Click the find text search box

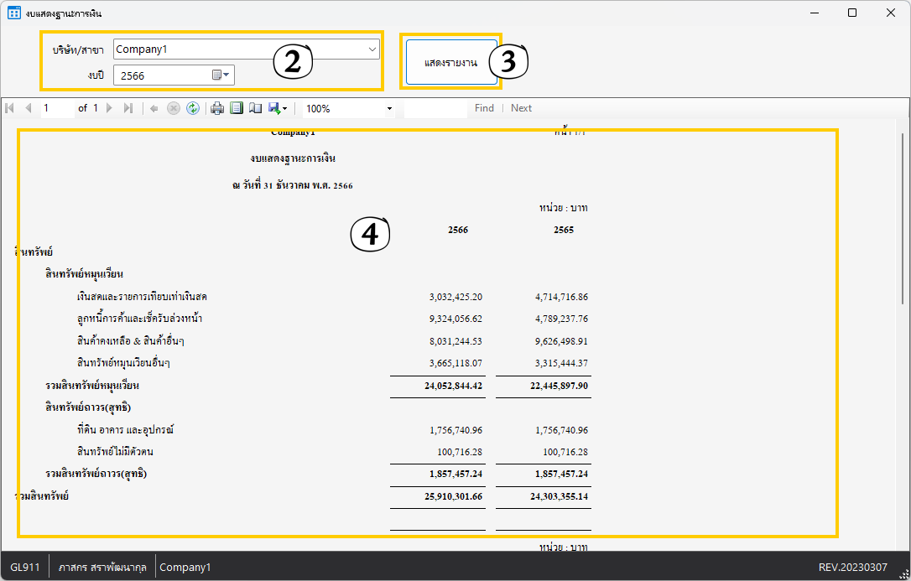tap(435, 108)
